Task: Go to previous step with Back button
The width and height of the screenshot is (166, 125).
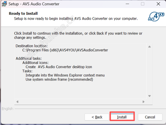Action: point(97,117)
